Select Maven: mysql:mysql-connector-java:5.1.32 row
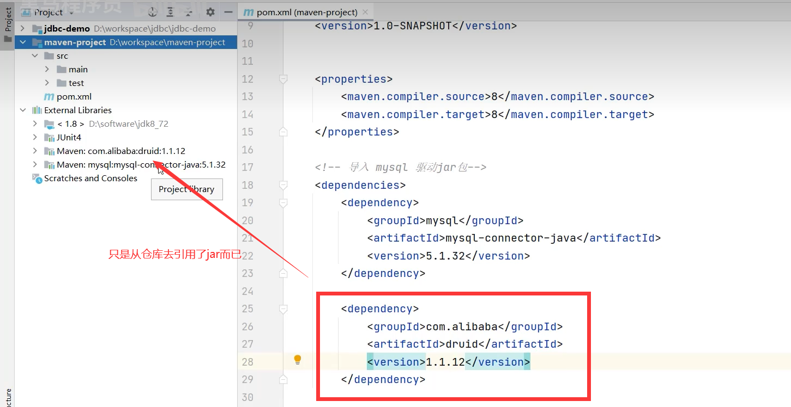791x407 pixels. tap(126, 164)
